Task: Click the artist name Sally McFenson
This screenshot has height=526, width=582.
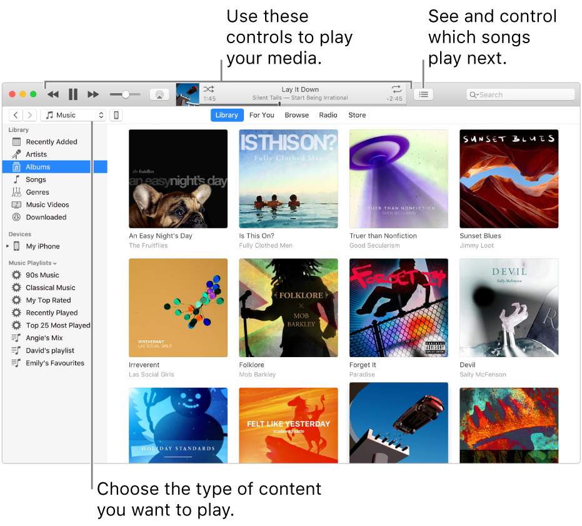Action: (483, 375)
